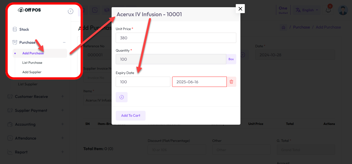Collapse the sidebar with the arrow icon
The width and height of the screenshot is (352, 164).
71,11
